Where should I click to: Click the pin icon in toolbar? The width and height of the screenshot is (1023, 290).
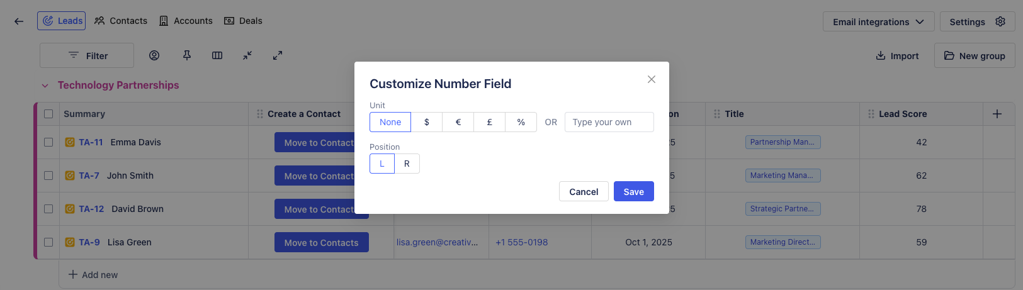tap(187, 55)
